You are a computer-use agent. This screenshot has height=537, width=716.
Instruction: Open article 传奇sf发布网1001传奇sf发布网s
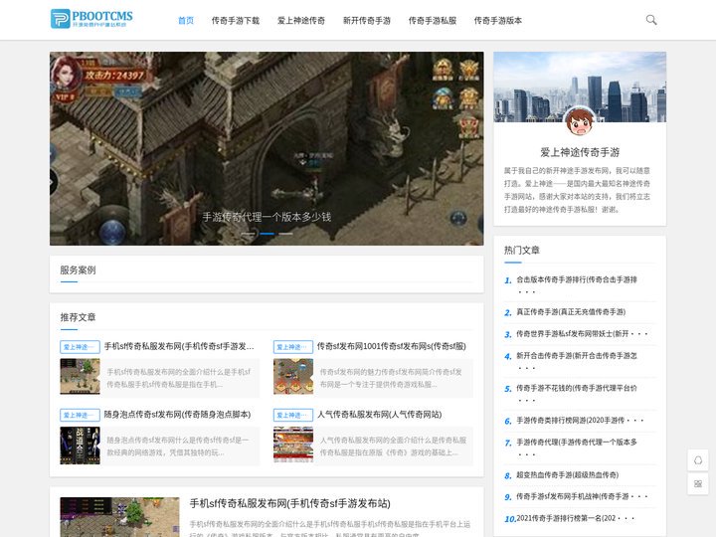click(x=392, y=346)
